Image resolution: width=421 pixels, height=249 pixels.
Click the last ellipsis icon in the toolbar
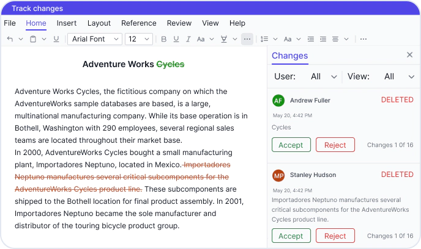(363, 39)
